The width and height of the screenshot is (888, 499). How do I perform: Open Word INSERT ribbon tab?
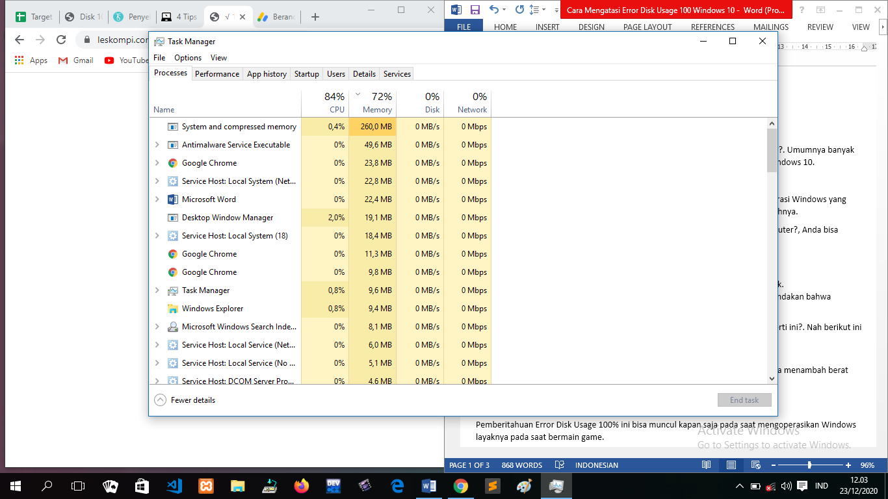coord(547,27)
